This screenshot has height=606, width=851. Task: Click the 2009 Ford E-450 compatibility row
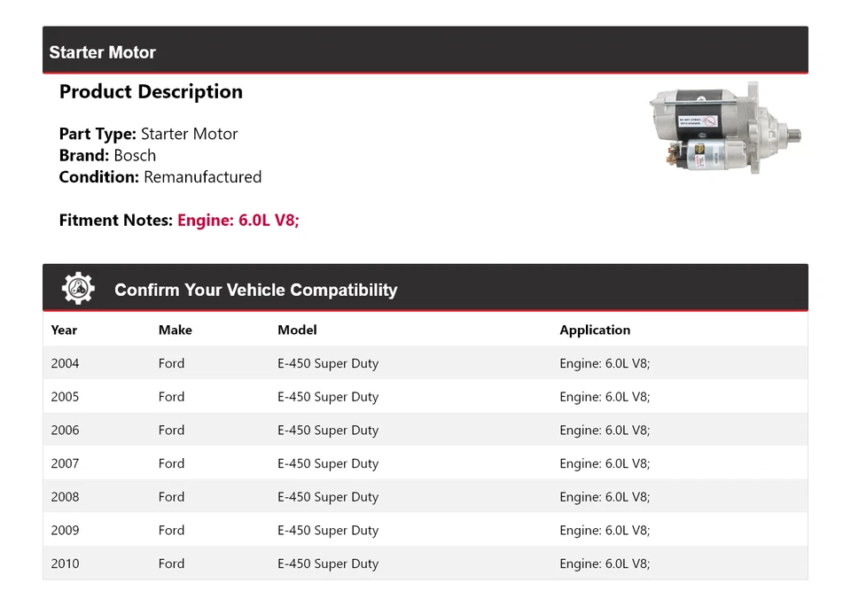click(x=425, y=530)
